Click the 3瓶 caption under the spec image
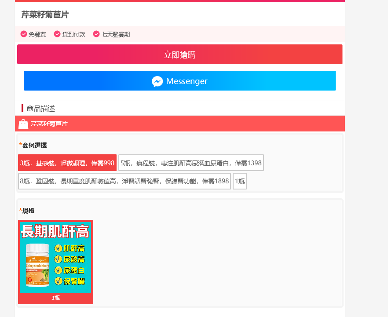The image size is (388, 317). [55, 298]
